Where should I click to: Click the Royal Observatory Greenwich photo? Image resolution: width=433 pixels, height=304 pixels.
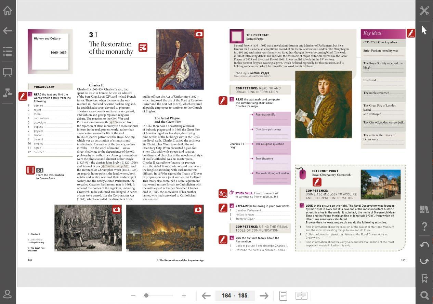click(381, 185)
